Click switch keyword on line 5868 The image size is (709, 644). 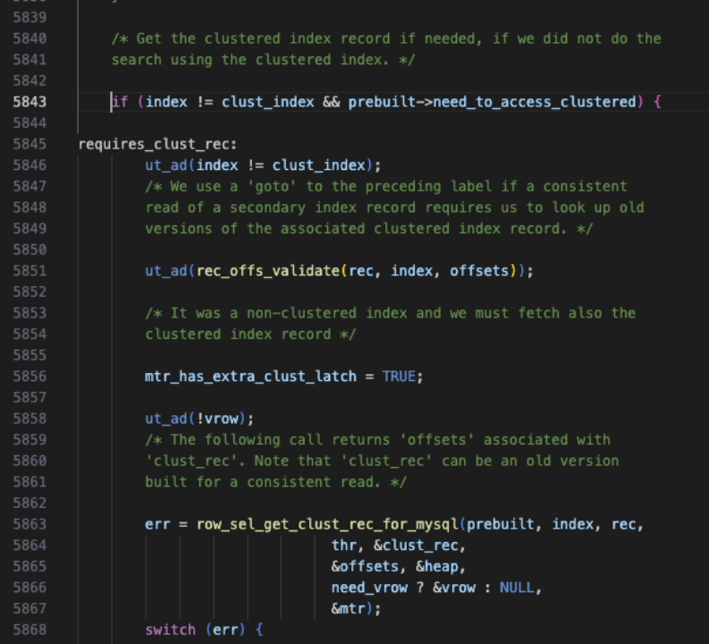[170, 630]
